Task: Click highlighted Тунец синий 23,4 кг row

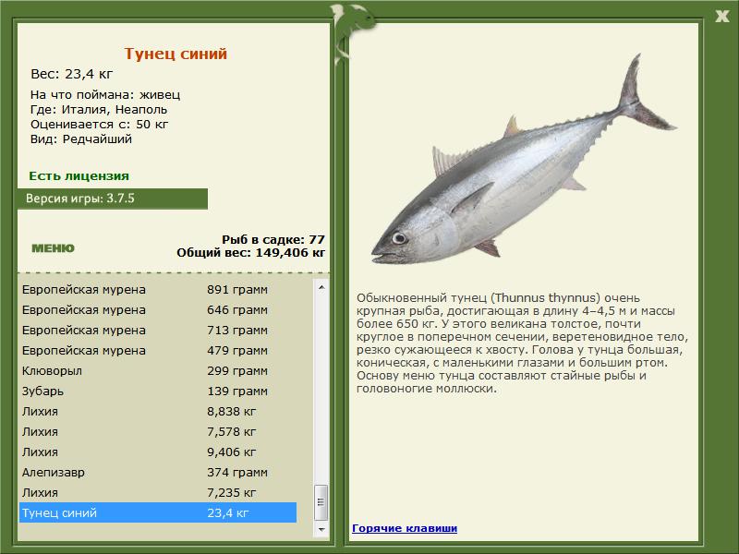Action: pyautogui.click(x=158, y=512)
